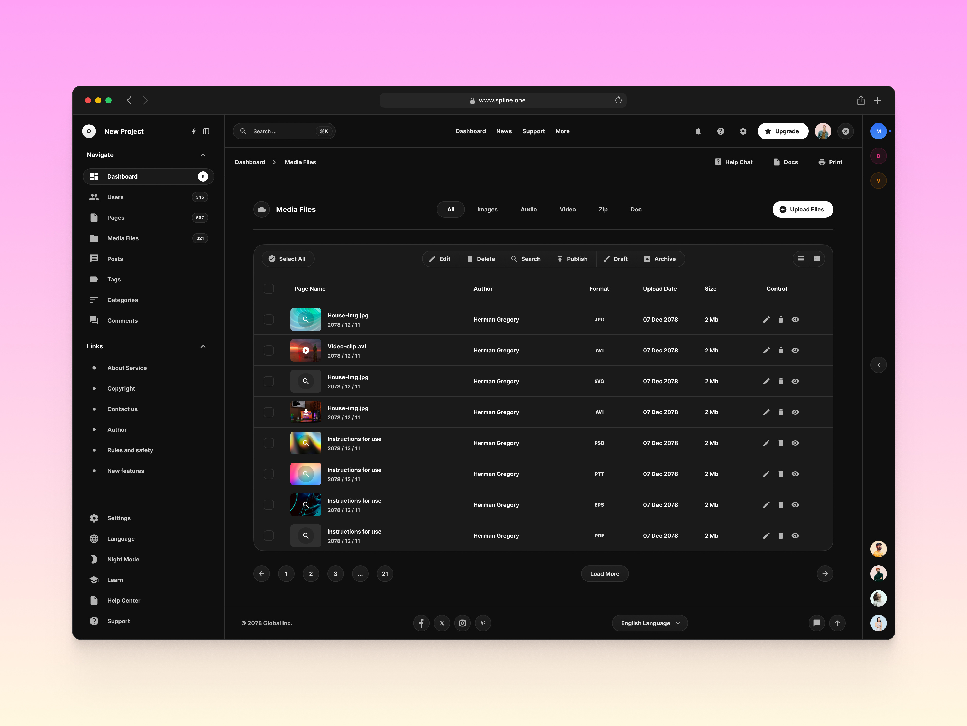
Task: Switch to grid view of media files
Action: 817,259
